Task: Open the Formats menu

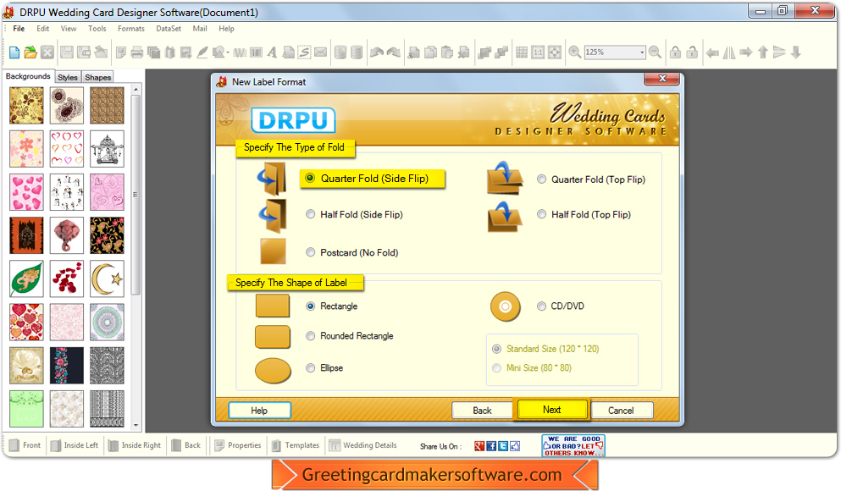Action: pyautogui.click(x=131, y=29)
